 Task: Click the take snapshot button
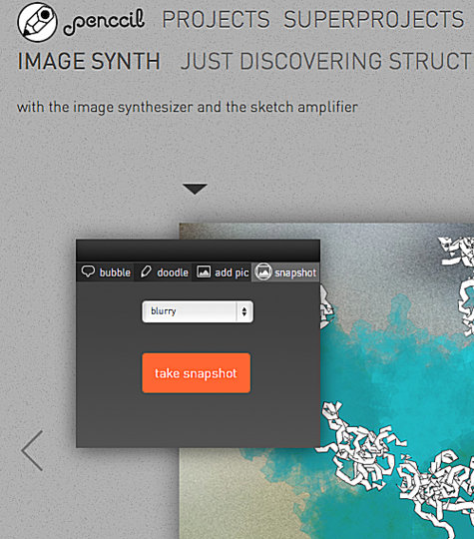pos(197,373)
